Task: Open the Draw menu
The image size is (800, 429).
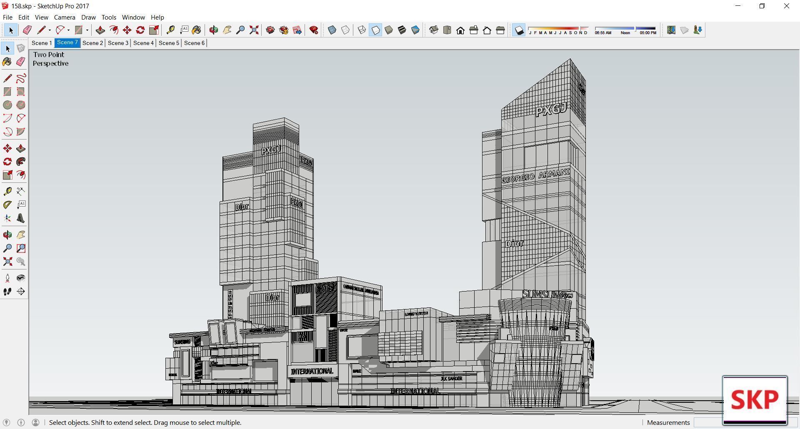Action: coord(88,17)
